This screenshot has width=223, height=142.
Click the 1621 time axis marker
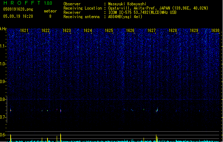pyautogui.click(x=24, y=31)
